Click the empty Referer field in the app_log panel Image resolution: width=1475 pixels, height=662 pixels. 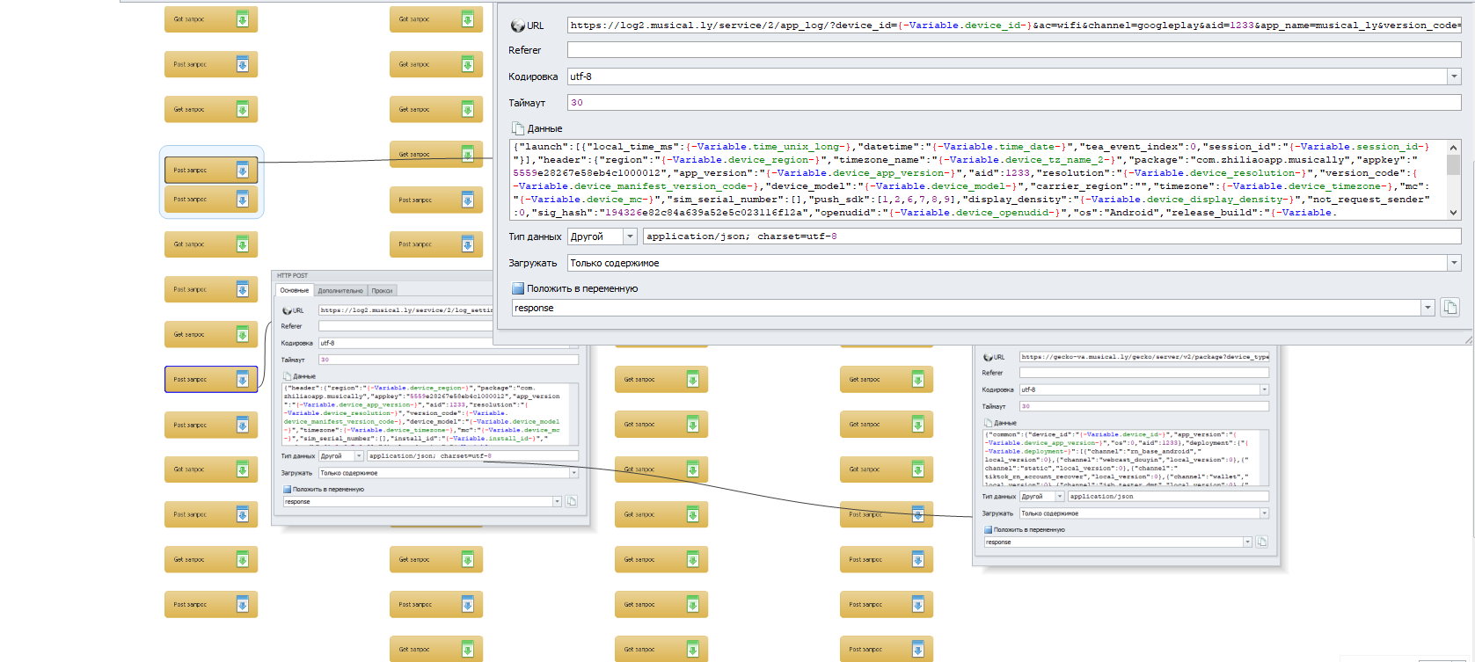[x=1013, y=50]
